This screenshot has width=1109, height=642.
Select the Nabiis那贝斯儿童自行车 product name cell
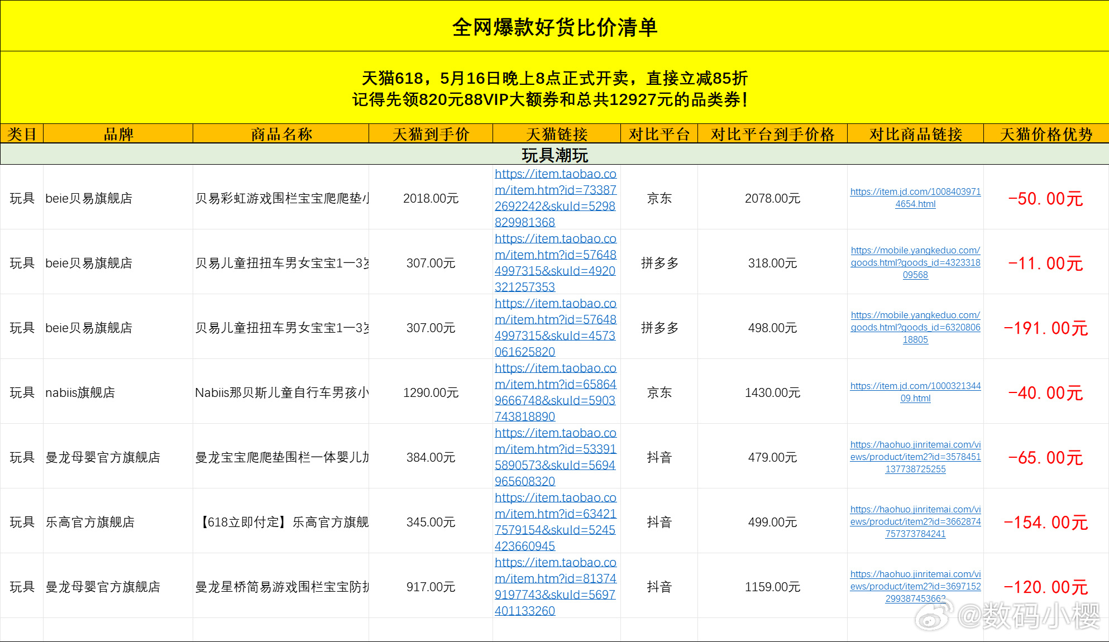(x=281, y=392)
